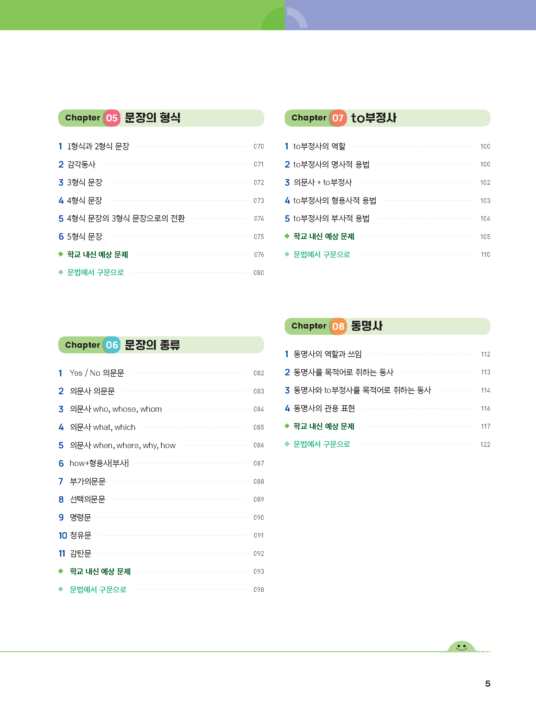Click the pink 05 chapter badge

point(112,118)
